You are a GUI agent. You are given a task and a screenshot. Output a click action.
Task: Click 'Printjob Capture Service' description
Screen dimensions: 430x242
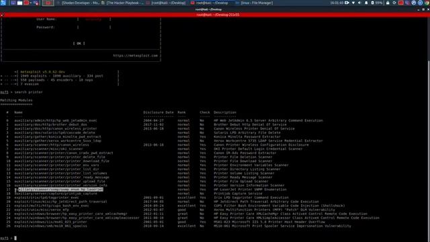[x=238, y=194]
